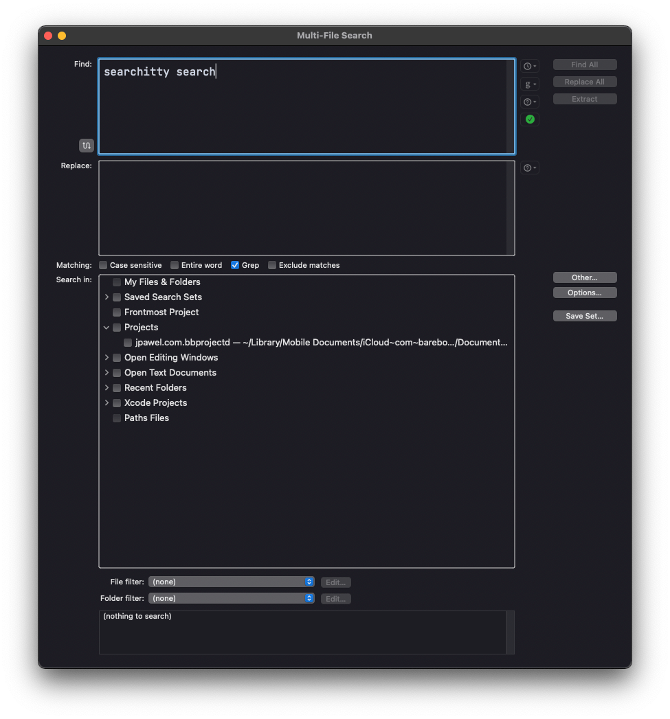This screenshot has width=670, height=719.
Task: Expand Open Text Documents group
Action: 107,372
